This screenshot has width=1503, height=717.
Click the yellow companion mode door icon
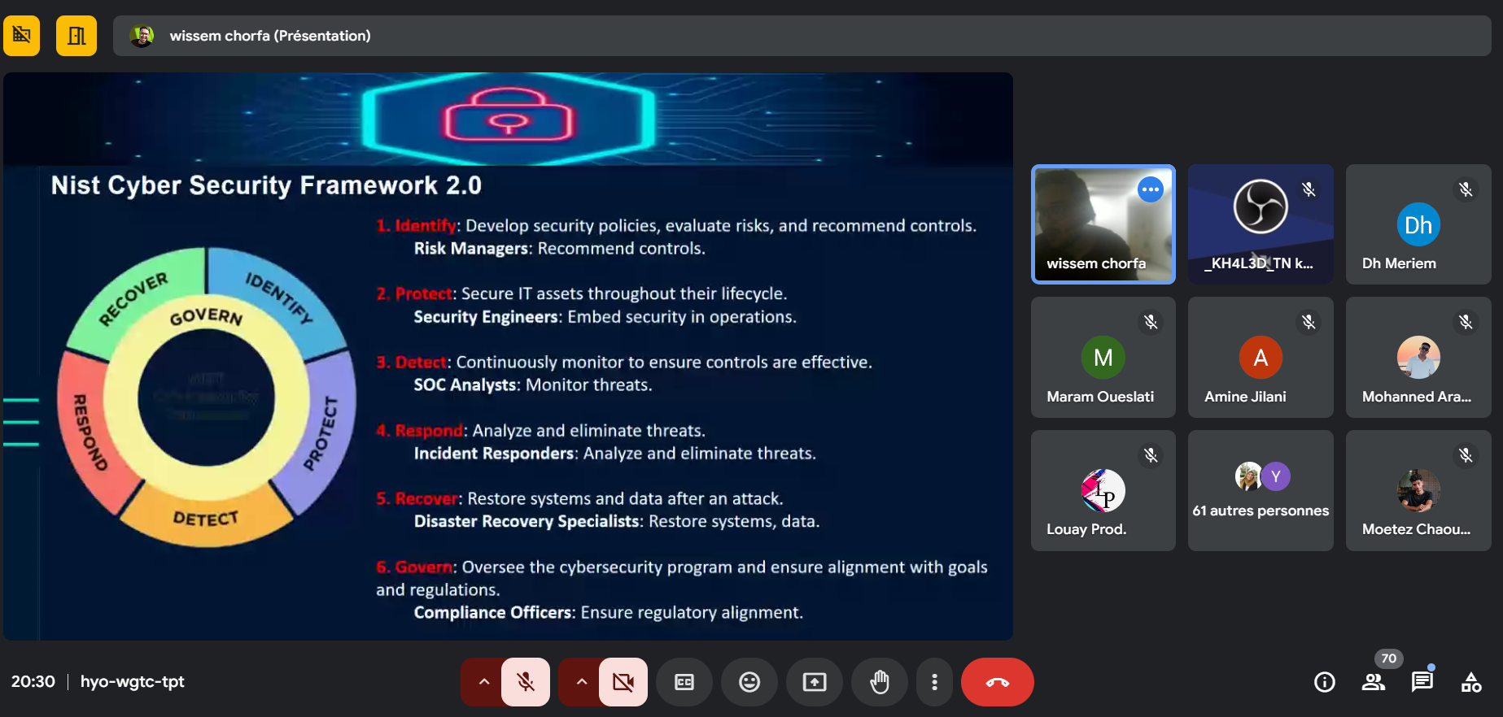[x=76, y=36]
